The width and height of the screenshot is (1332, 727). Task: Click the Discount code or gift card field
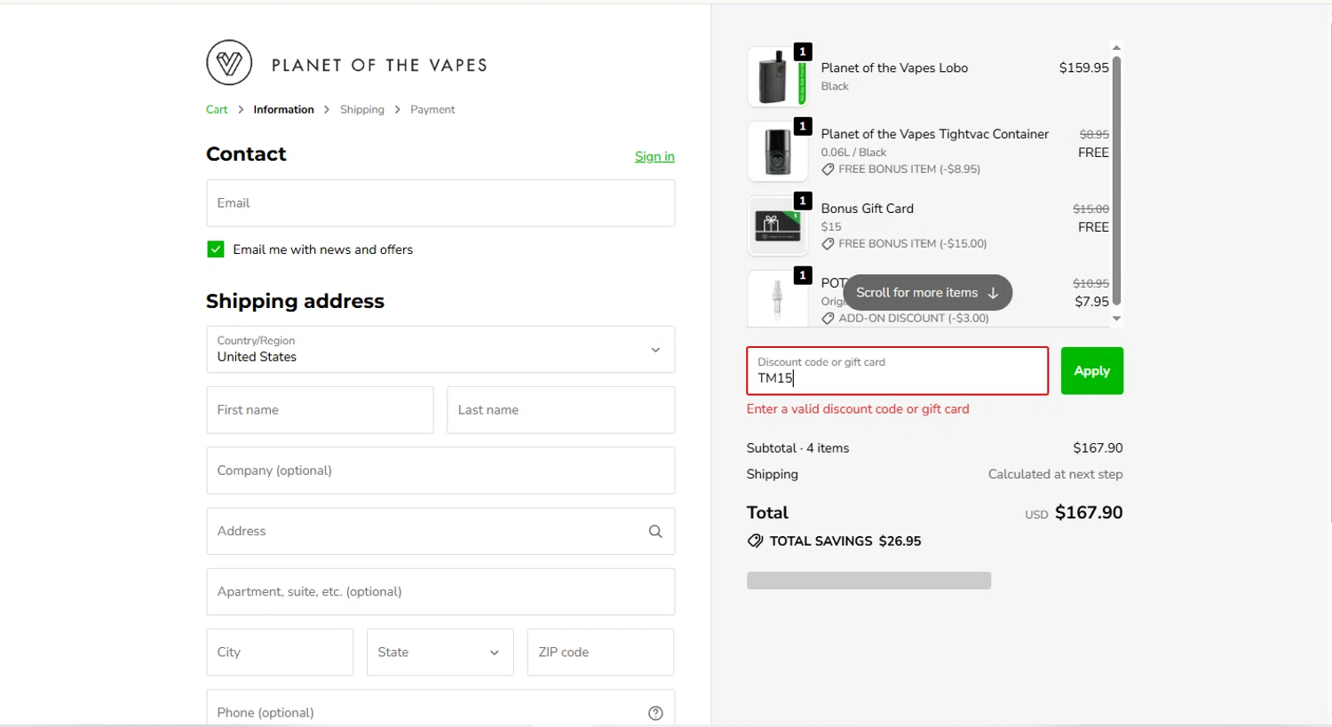897,371
